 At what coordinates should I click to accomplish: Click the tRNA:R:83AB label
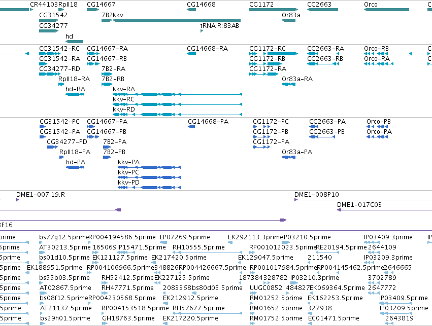tap(220, 26)
